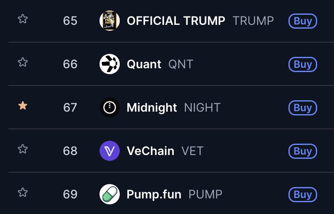Open the VeChain name link
This screenshot has height=214, width=334.
(x=151, y=151)
